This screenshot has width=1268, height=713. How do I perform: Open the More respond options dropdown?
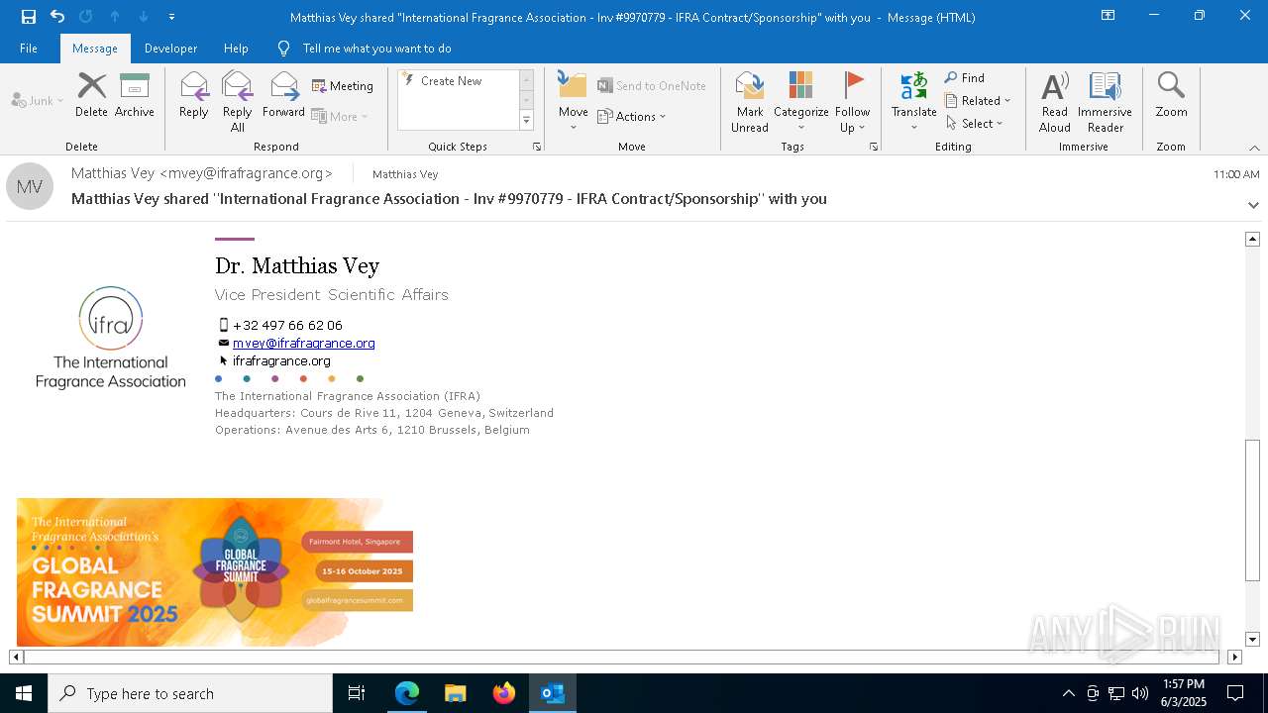pos(340,116)
